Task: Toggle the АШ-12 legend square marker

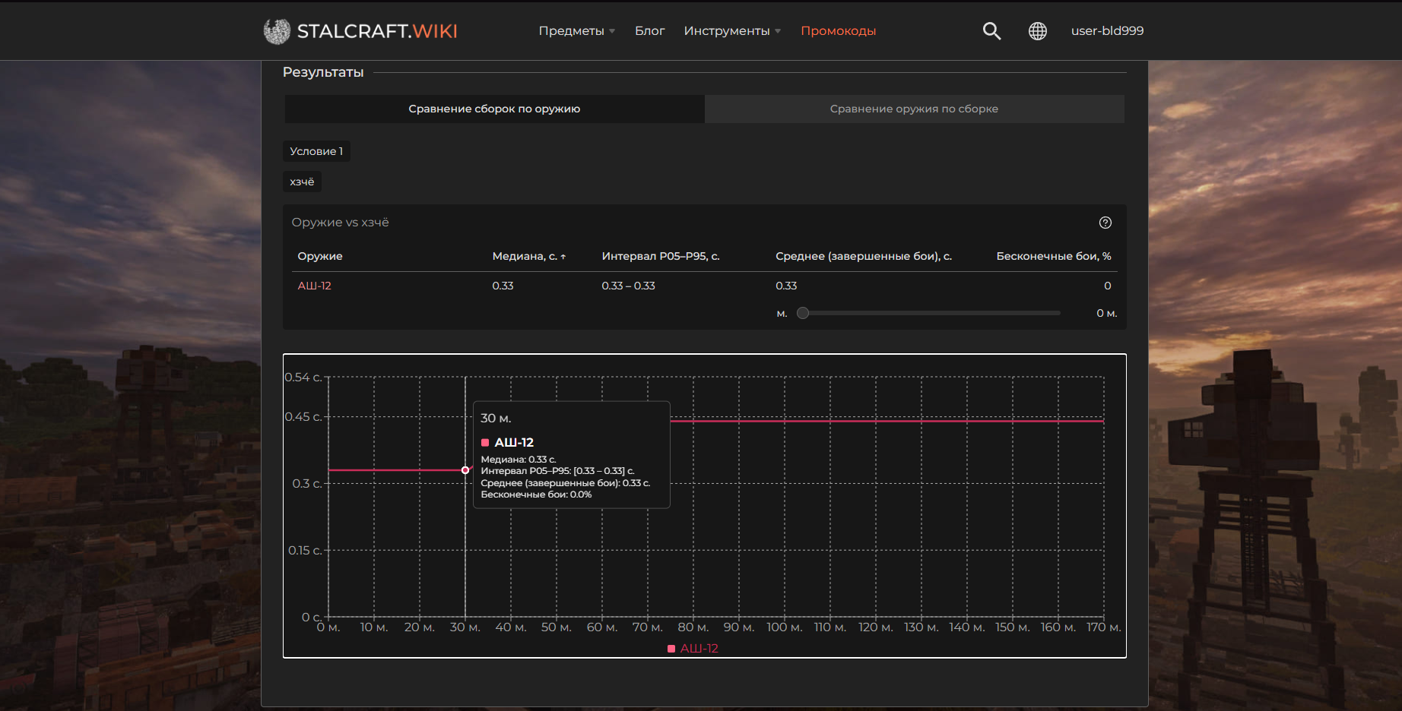Action: [671, 649]
